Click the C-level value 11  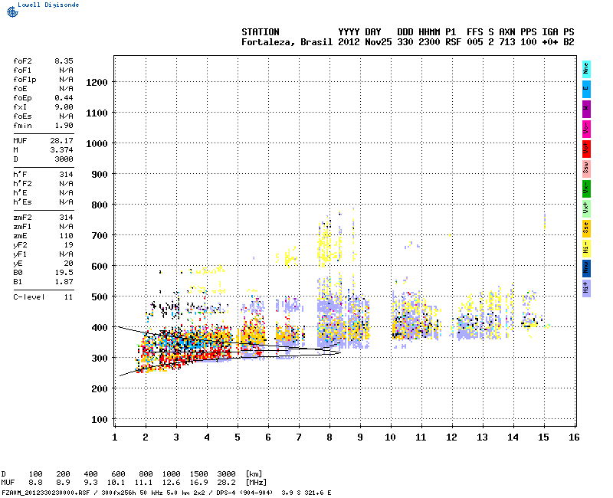click(x=69, y=297)
